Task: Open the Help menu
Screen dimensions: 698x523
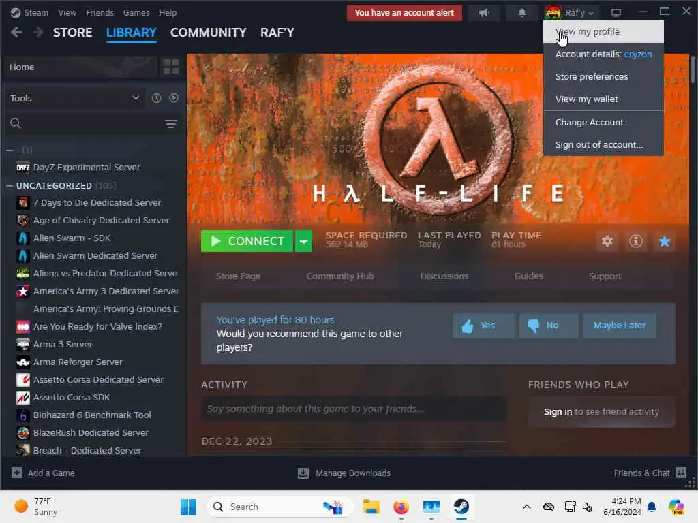Action: click(x=168, y=13)
